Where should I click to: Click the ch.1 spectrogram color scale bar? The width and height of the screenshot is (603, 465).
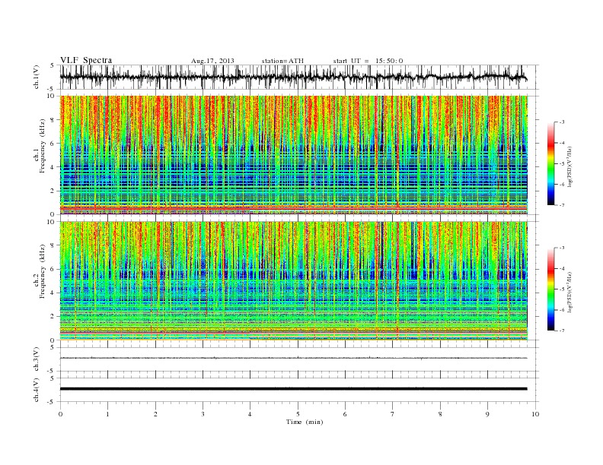click(x=550, y=163)
